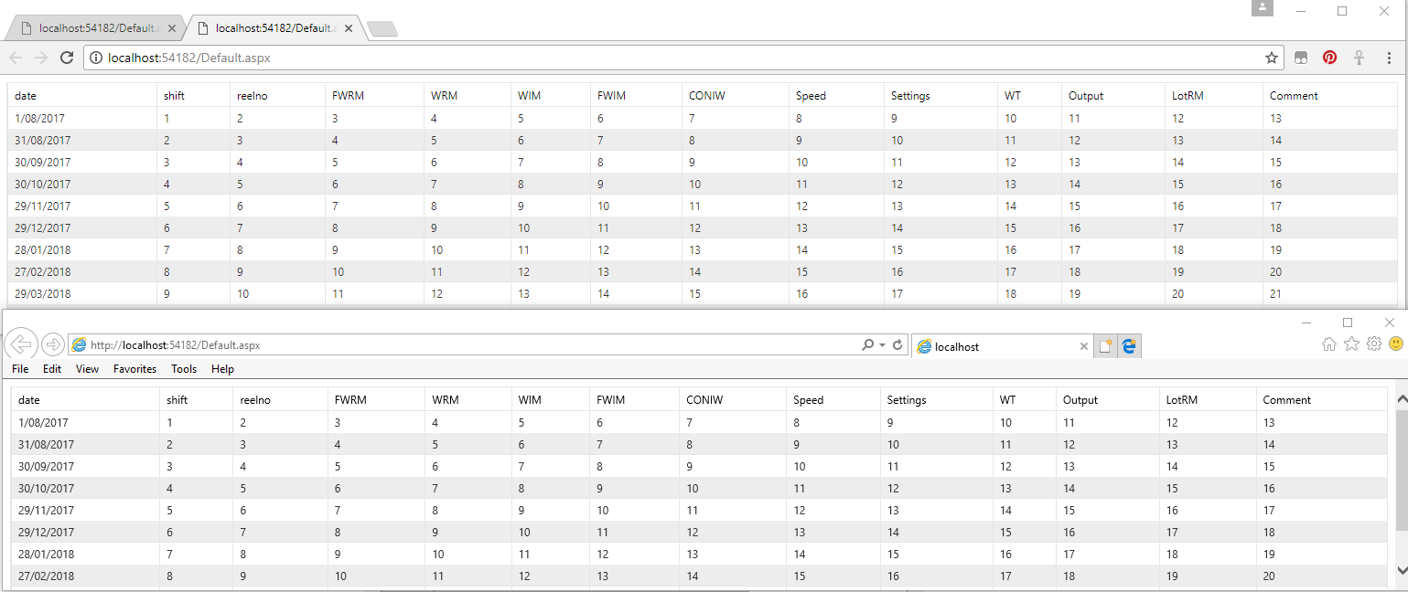Open Internet Explorer settings gear
This screenshot has height=592, width=1408.
tap(1373, 344)
